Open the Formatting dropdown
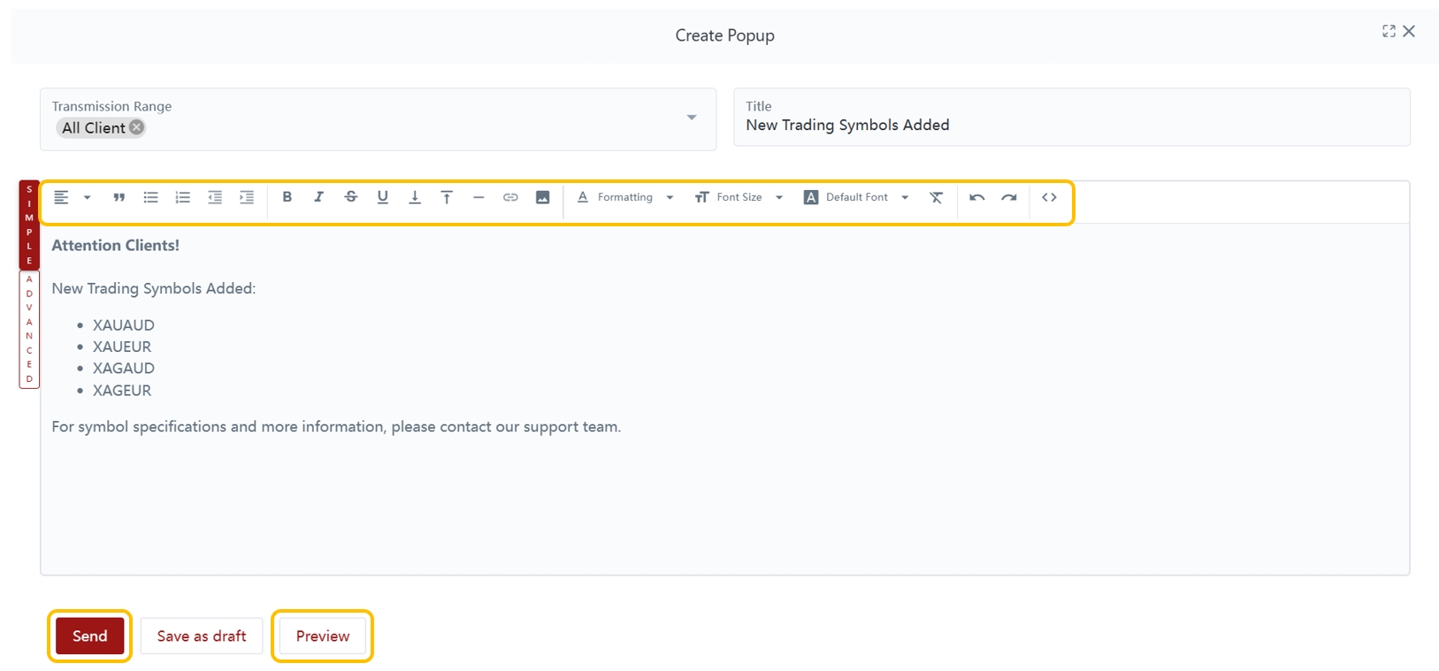Viewport: 1439px width, 671px height. (625, 197)
